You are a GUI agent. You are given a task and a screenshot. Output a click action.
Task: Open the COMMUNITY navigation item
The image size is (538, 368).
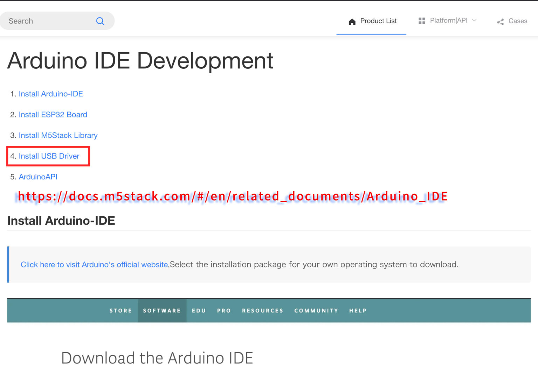(316, 311)
